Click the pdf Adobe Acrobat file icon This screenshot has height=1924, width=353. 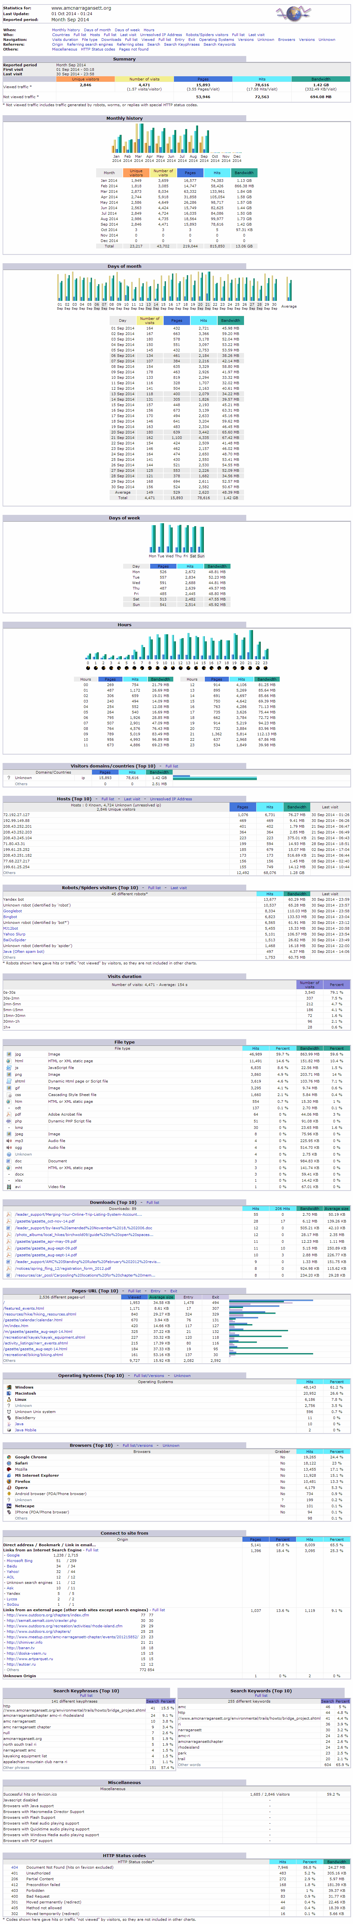tap(8, 1114)
